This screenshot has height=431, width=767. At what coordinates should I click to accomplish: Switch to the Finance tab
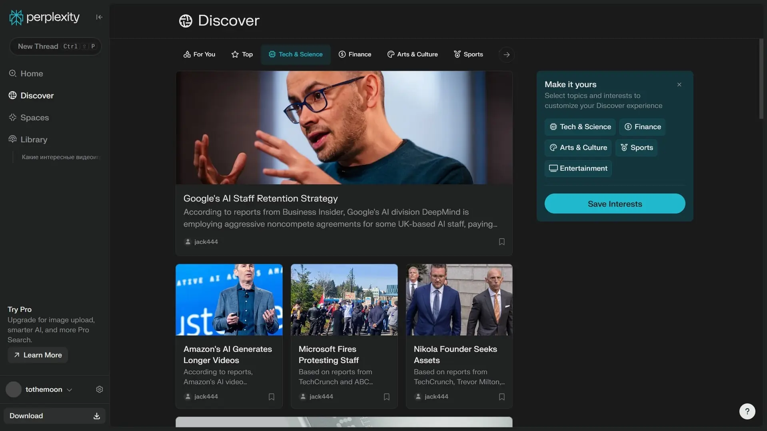[x=355, y=54]
